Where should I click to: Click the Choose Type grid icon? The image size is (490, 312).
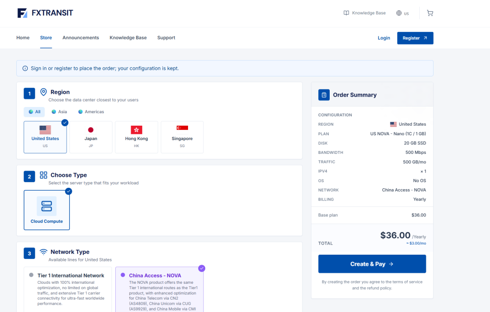click(x=44, y=175)
